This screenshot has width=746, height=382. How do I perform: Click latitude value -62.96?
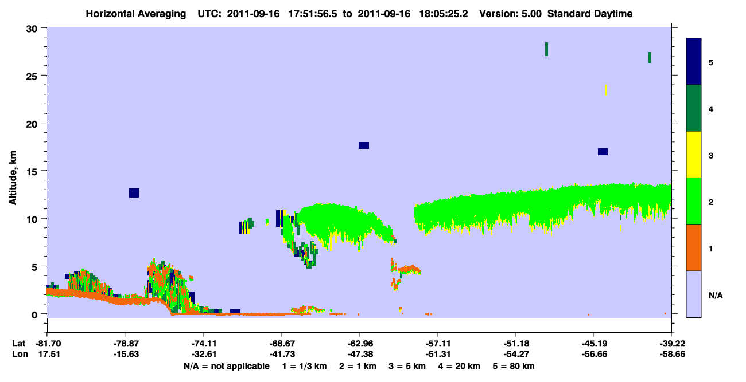(359, 344)
